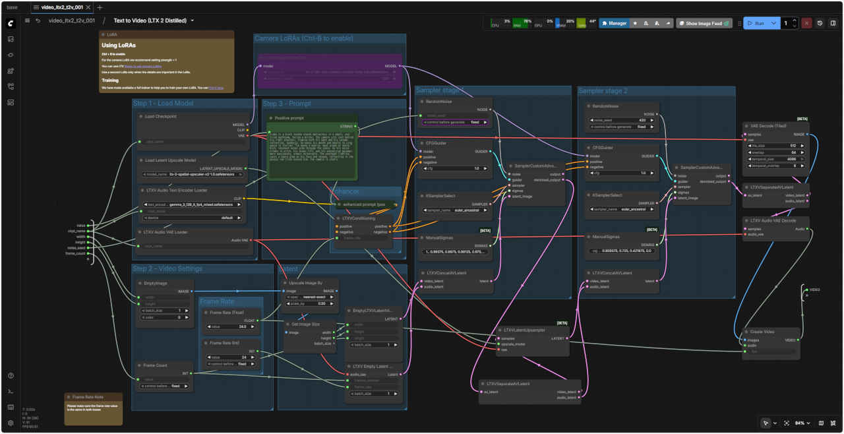Open the help icon in left sidebar
The width and height of the screenshot is (844, 434).
[11, 376]
